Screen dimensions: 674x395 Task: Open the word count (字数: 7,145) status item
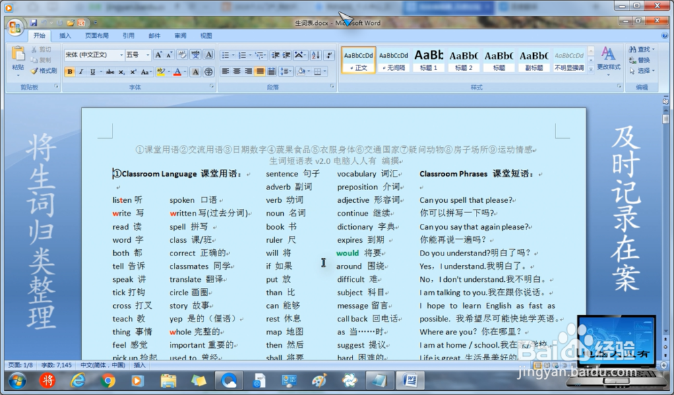coord(57,365)
